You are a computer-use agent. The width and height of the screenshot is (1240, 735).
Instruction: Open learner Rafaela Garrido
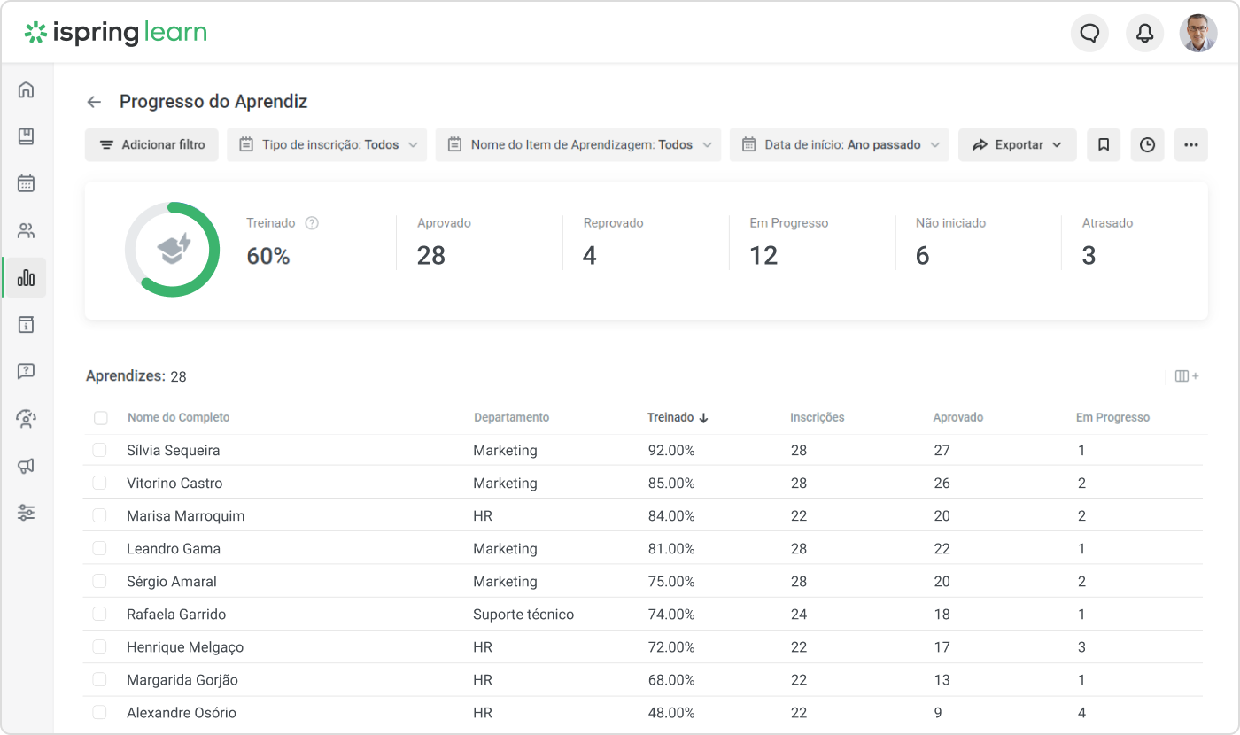click(176, 614)
